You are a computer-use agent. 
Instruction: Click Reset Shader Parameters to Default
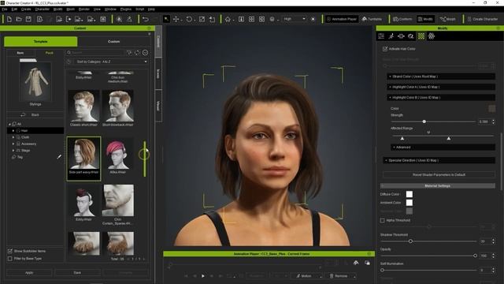pyautogui.click(x=439, y=175)
